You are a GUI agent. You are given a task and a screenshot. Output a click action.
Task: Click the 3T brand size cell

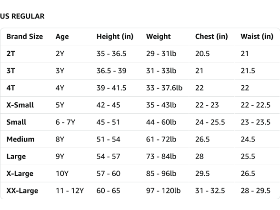coord(11,70)
